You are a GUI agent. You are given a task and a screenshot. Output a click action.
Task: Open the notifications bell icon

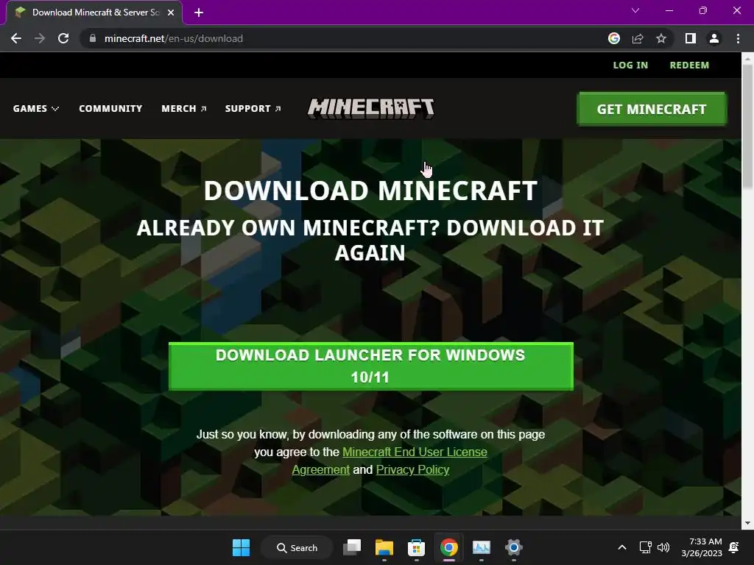tap(734, 547)
